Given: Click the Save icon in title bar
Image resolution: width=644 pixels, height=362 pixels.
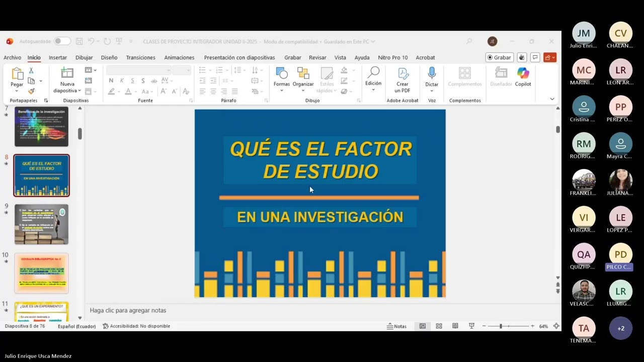Looking at the screenshot, I should (79, 41).
